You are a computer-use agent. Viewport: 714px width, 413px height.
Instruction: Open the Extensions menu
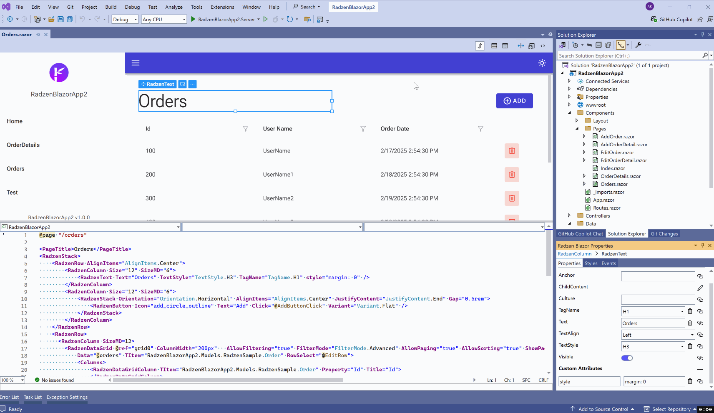[222, 7]
